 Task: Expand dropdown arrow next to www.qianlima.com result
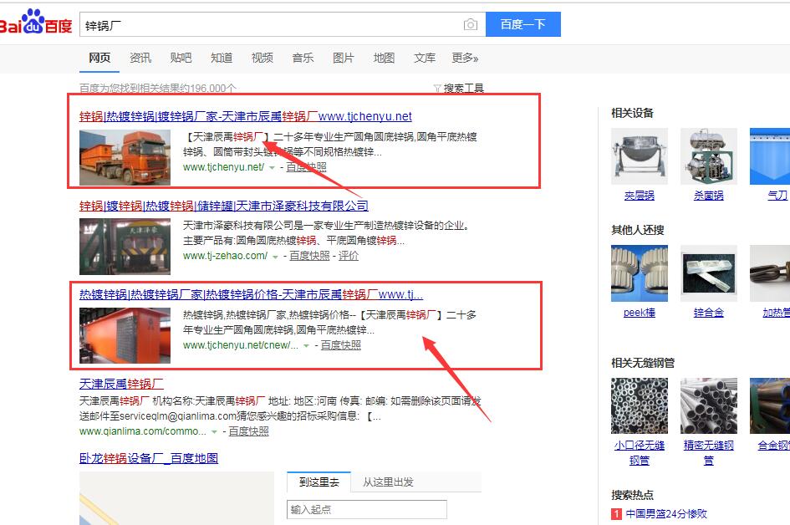tap(215, 432)
